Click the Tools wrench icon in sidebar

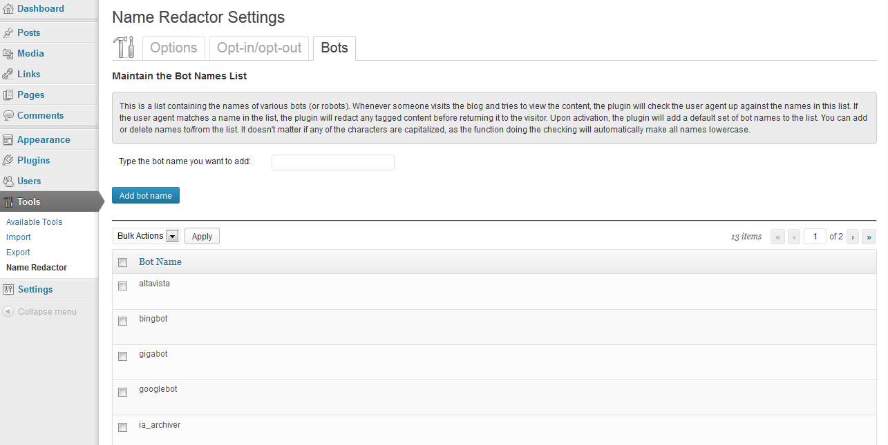point(8,202)
